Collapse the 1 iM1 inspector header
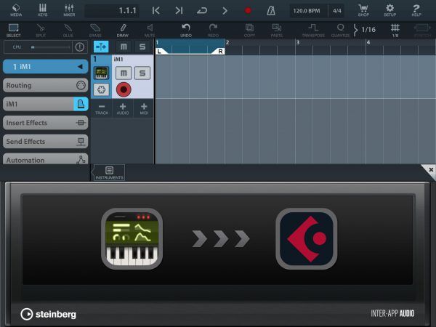The width and height of the screenshot is (436, 327). [x=46, y=67]
